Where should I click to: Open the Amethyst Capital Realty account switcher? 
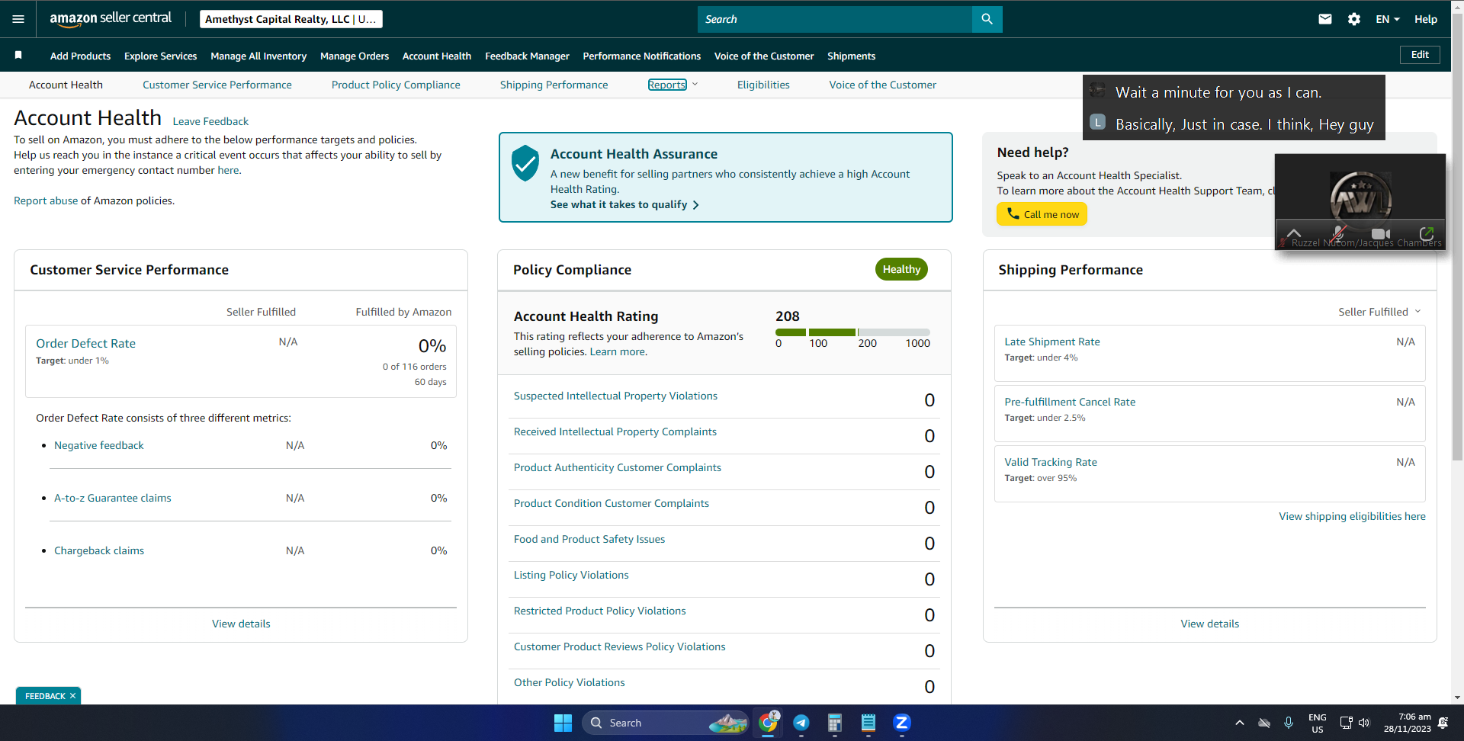click(291, 19)
